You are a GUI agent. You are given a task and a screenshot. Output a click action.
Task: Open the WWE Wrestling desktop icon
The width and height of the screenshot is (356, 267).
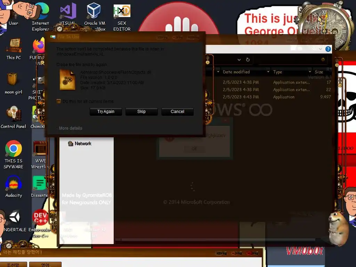(40, 155)
